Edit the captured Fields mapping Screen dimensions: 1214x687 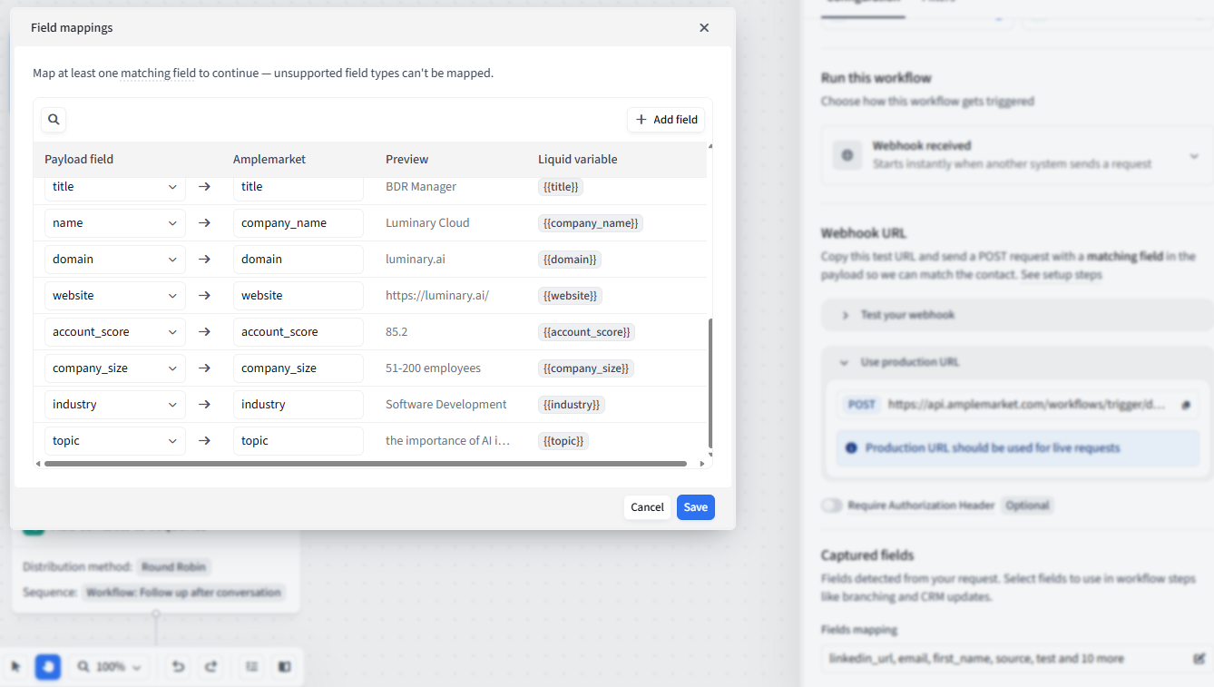click(1199, 659)
